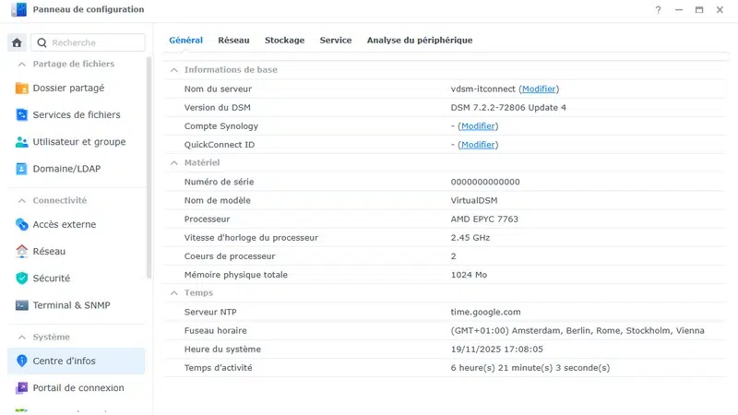Viewport: 738px width, 415px height.
Task: Click the help question mark icon
Action: tap(658, 10)
